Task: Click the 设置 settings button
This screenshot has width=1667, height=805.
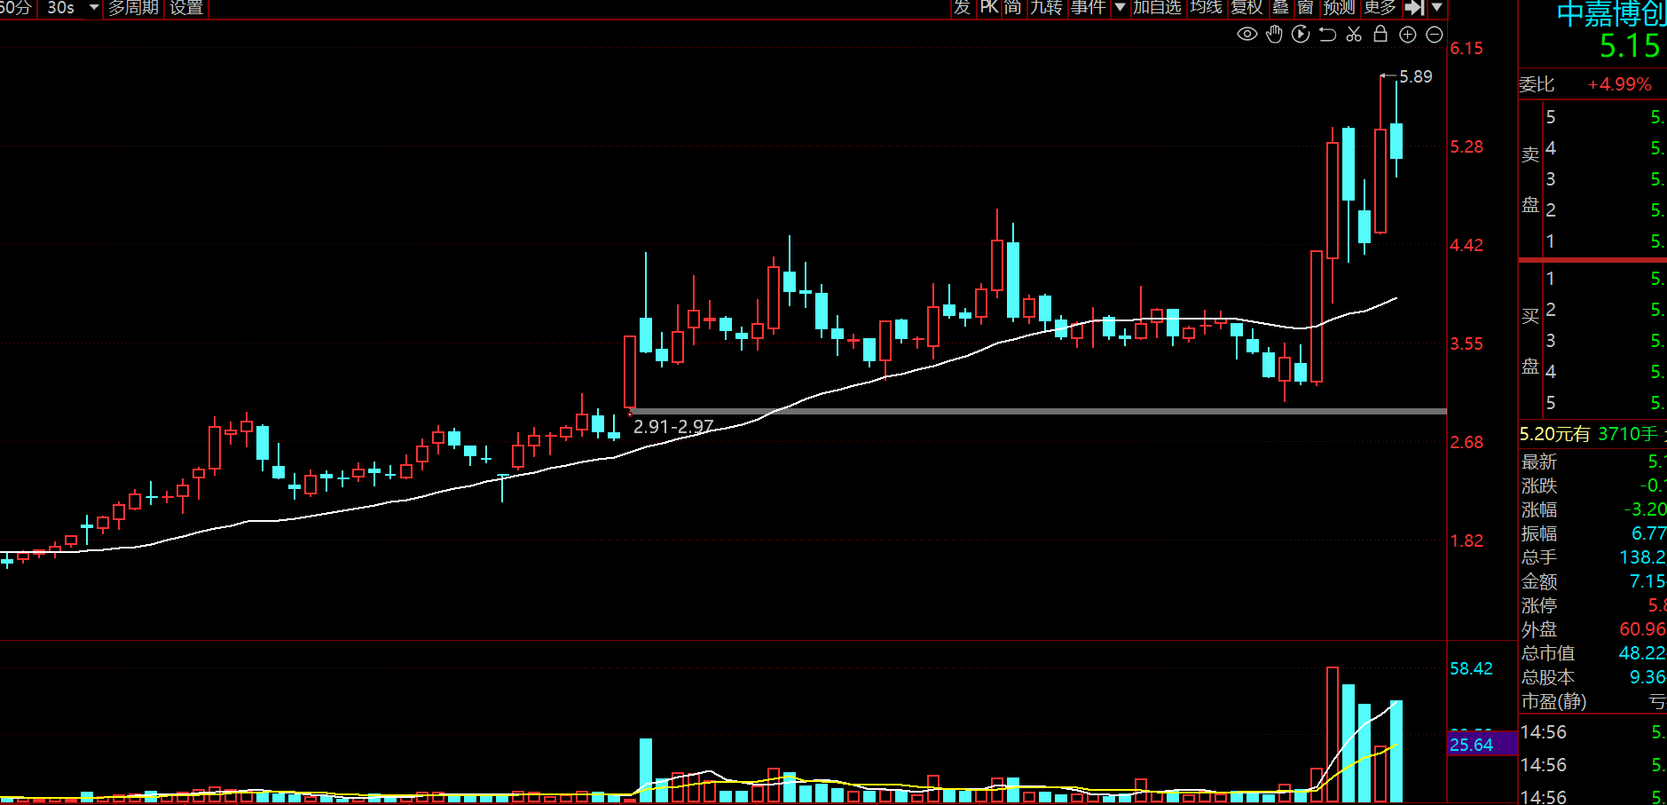Action: 186,8
